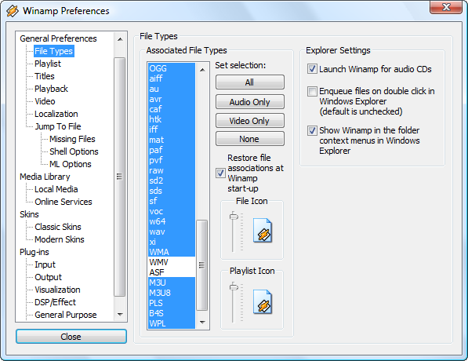Viewport: 468px width, 361px height.
Task: Select Media Library category
Action: coord(45,177)
